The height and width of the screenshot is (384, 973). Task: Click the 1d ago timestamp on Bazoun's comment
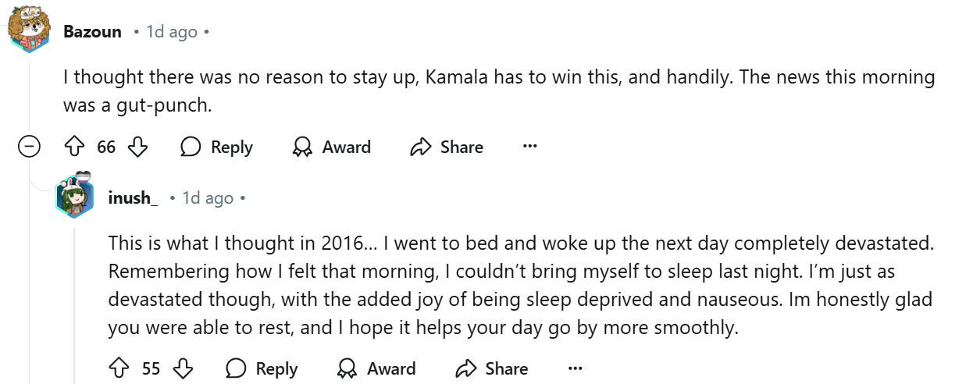click(x=172, y=32)
